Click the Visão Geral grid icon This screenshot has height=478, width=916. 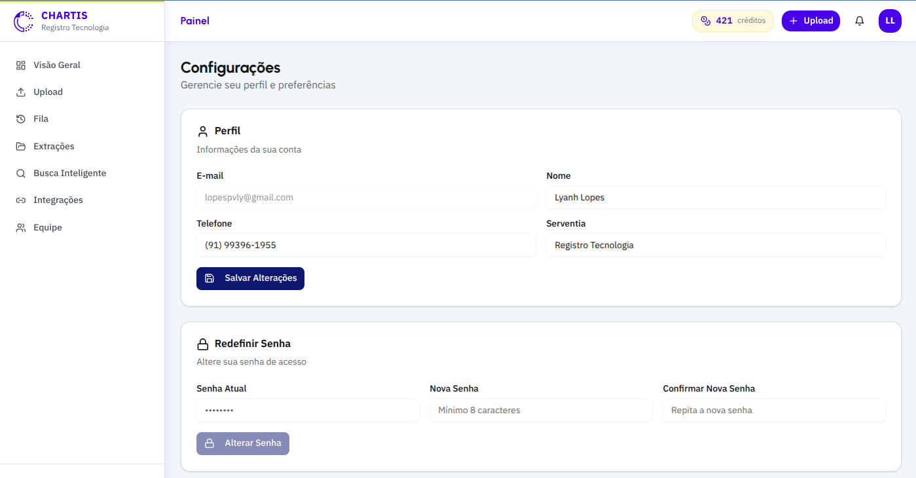(x=21, y=65)
